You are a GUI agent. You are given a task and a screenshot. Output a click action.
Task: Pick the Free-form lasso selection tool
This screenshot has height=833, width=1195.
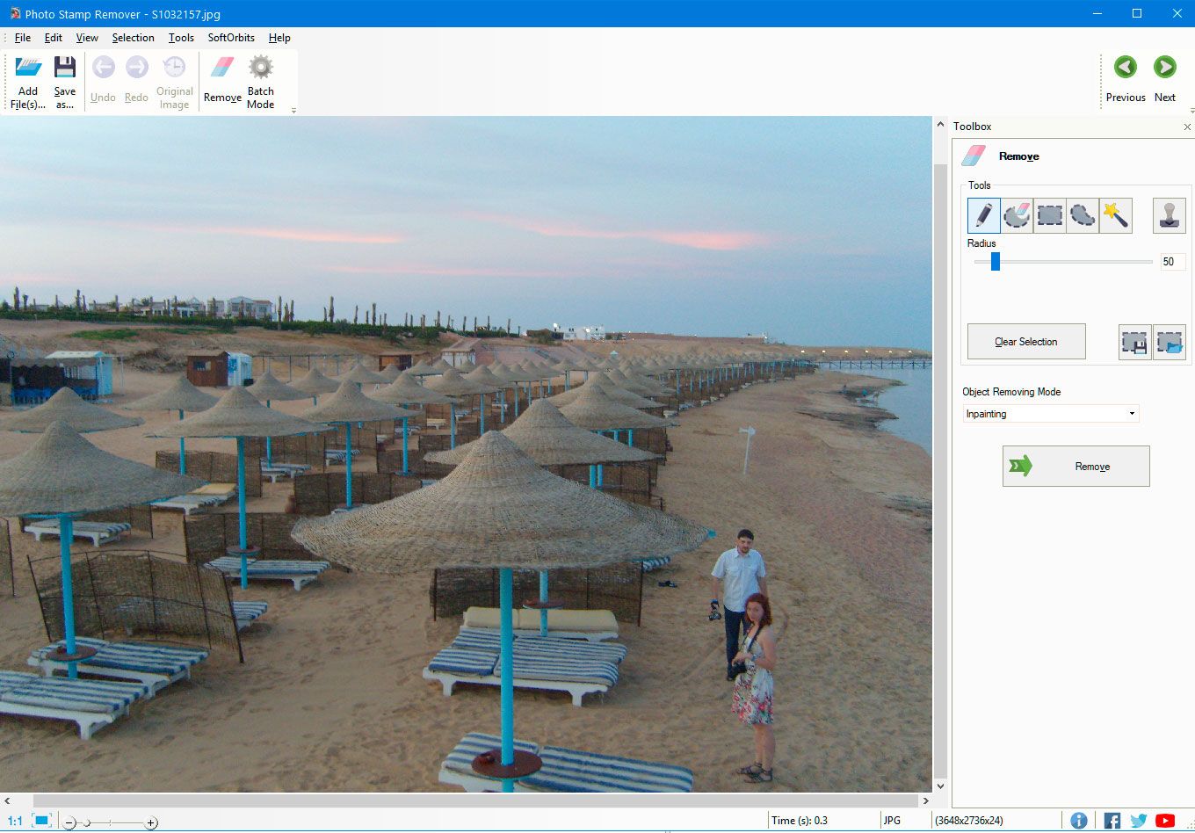pos(1083,215)
